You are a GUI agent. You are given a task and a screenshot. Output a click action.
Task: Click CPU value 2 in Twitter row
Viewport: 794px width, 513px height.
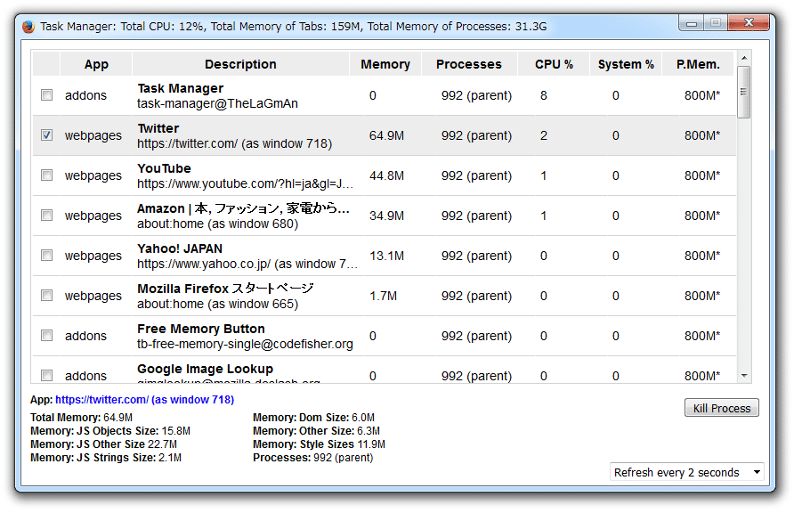point(543,135)
